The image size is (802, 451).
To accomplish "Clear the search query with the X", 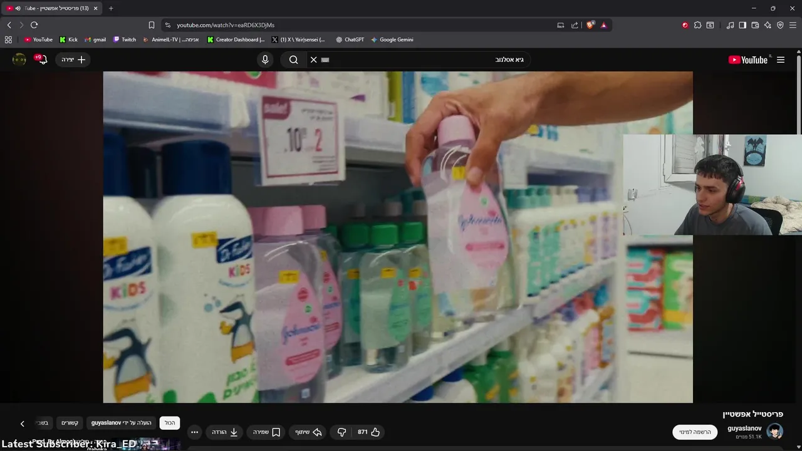I will 313,60.
